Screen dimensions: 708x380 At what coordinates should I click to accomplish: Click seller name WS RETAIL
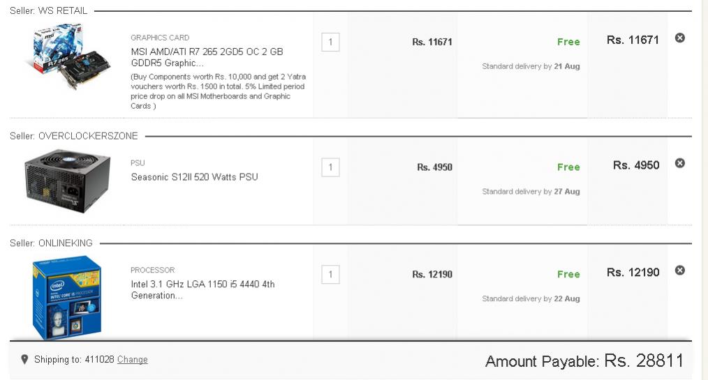click(x=63, y=11)
